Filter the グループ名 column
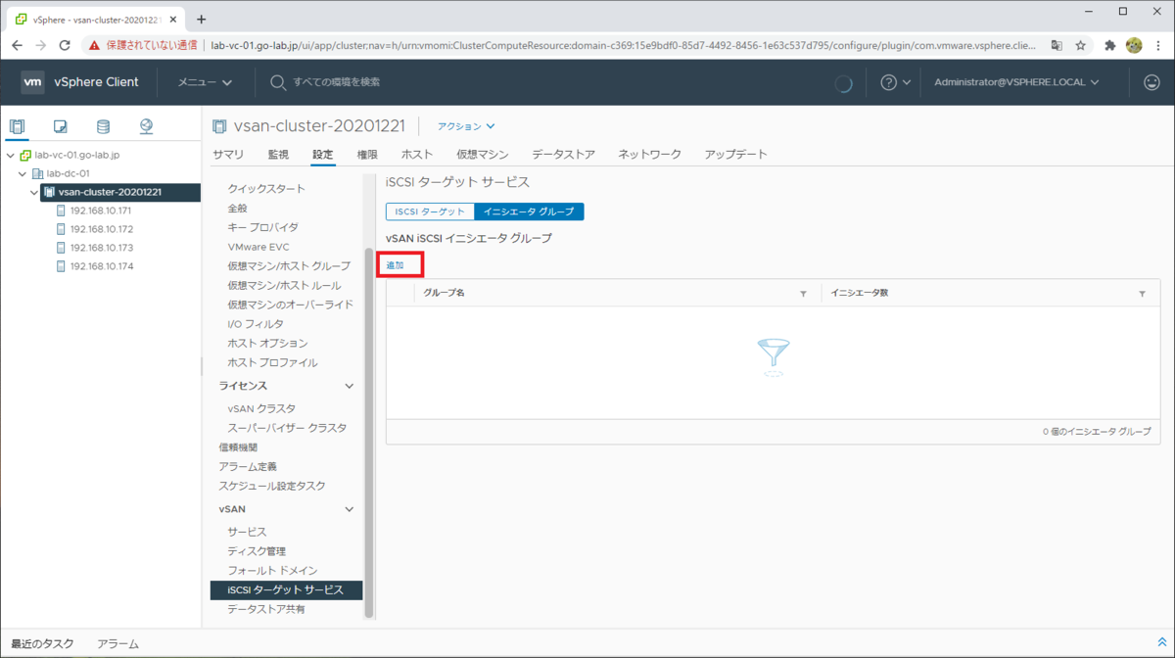Screen dimensions: 1175x658 click(x=803, y=294)
